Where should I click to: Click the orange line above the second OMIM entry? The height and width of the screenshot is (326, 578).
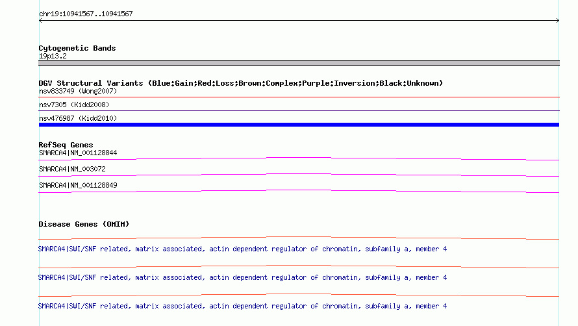coord(299,266)
